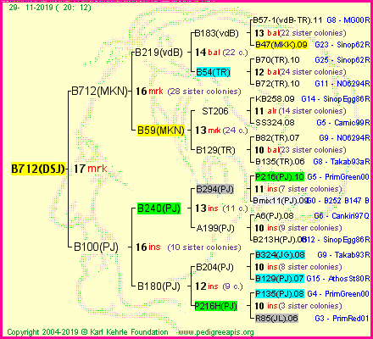The width and height of the screenshot is (373, 339).
Task: Click '11 alr (14 sister colonies)' text
Action: (300, 111)
